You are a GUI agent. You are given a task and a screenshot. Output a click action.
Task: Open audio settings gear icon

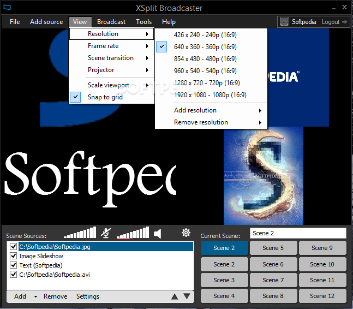186,233
